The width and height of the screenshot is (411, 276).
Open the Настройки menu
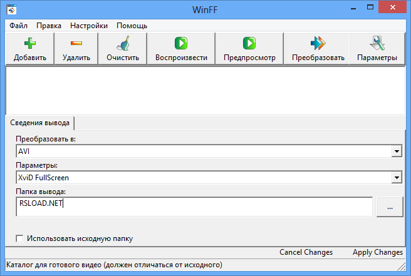89,26
